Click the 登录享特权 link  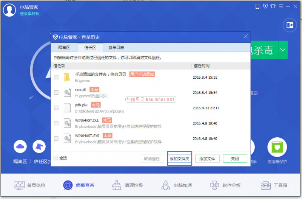pyautogui.click(x=29, y=14)
